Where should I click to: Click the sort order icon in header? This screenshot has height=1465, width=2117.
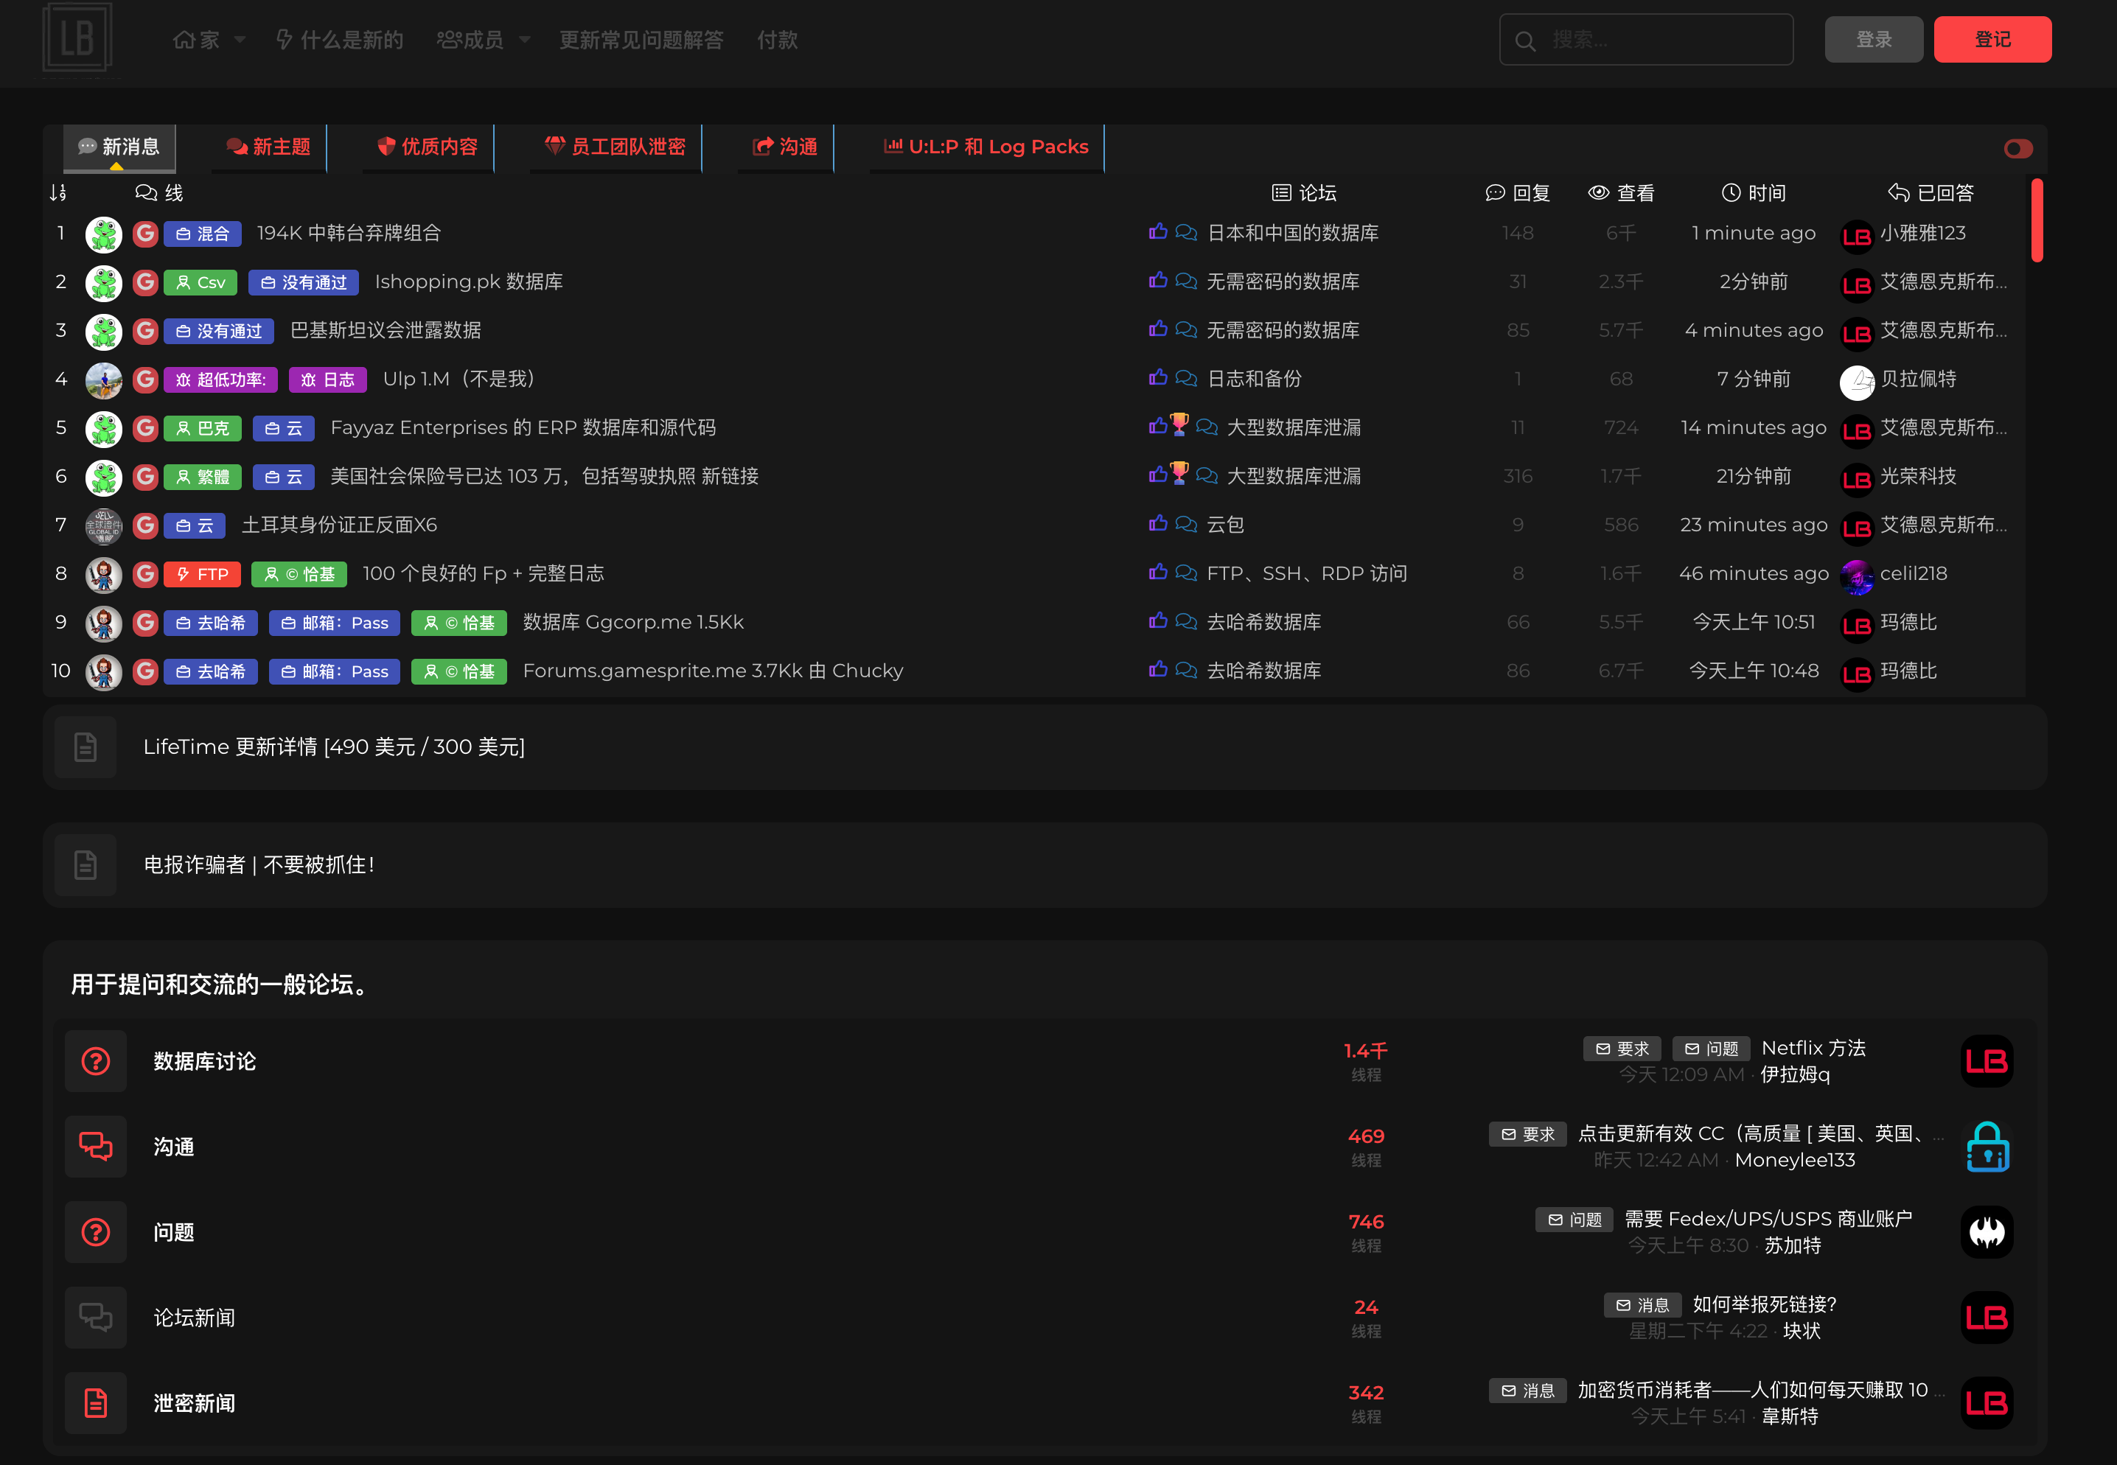[57, 193]
